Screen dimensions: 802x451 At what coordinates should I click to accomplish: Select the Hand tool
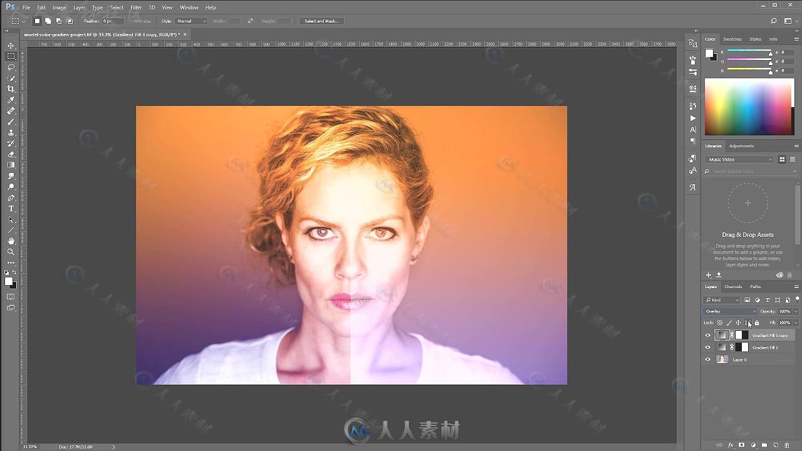pos(11,241)
